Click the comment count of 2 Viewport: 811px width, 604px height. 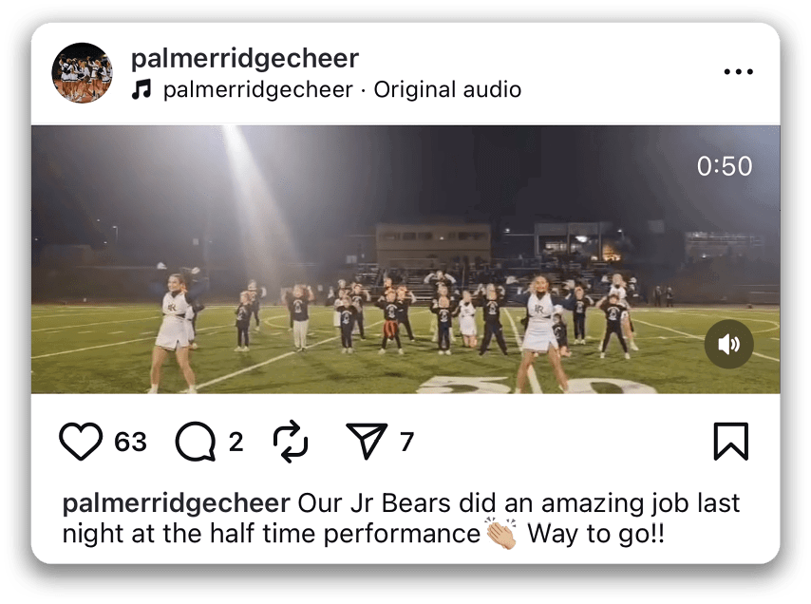tap(236, 443)
